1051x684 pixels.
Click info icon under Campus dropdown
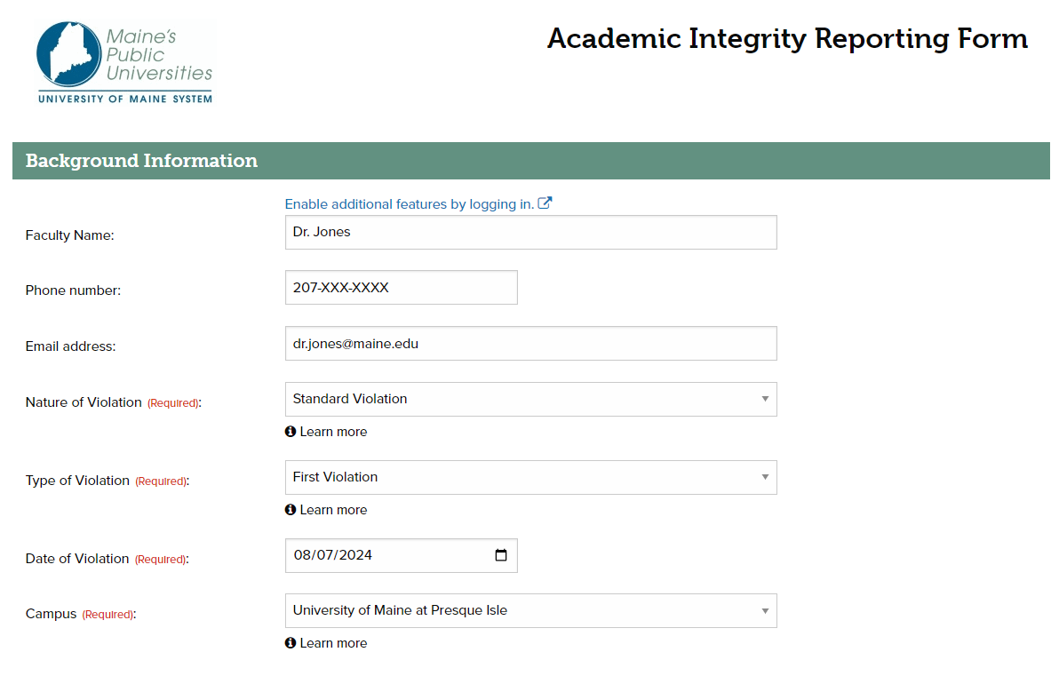tap(291, 643)
